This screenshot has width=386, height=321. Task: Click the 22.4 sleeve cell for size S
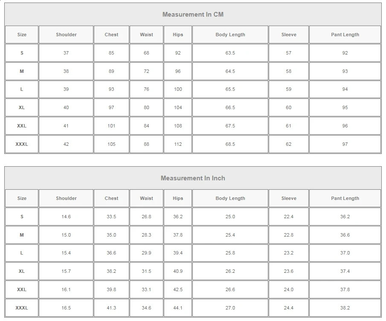pyautogui.click(x=289, y=217)
